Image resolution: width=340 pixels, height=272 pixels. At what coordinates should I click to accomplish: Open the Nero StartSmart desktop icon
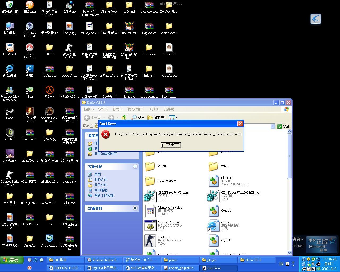point(29,51)
